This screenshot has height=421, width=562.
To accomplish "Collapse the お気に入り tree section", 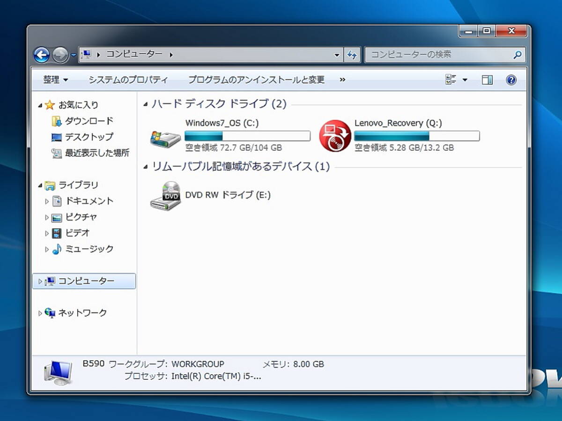I will click(x=41, y=105).
